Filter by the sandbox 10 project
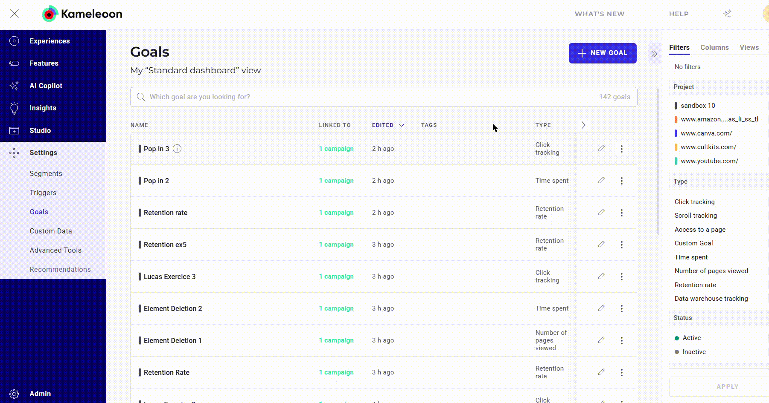The height and width of the screenshot is (403, 769). point(697,106)
